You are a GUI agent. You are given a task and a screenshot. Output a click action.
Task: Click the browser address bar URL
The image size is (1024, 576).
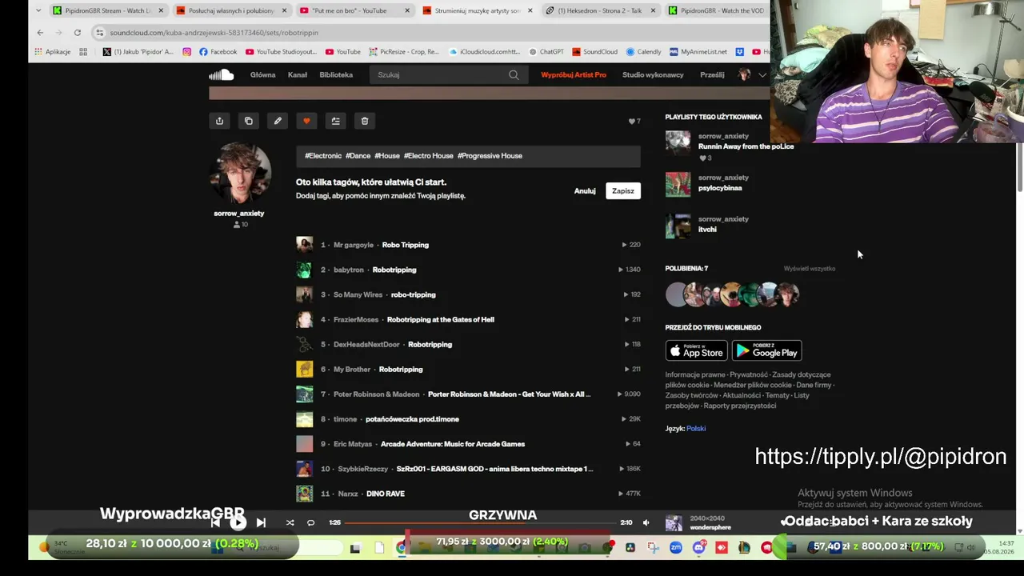pyautogui.click(x=214, y=33)
